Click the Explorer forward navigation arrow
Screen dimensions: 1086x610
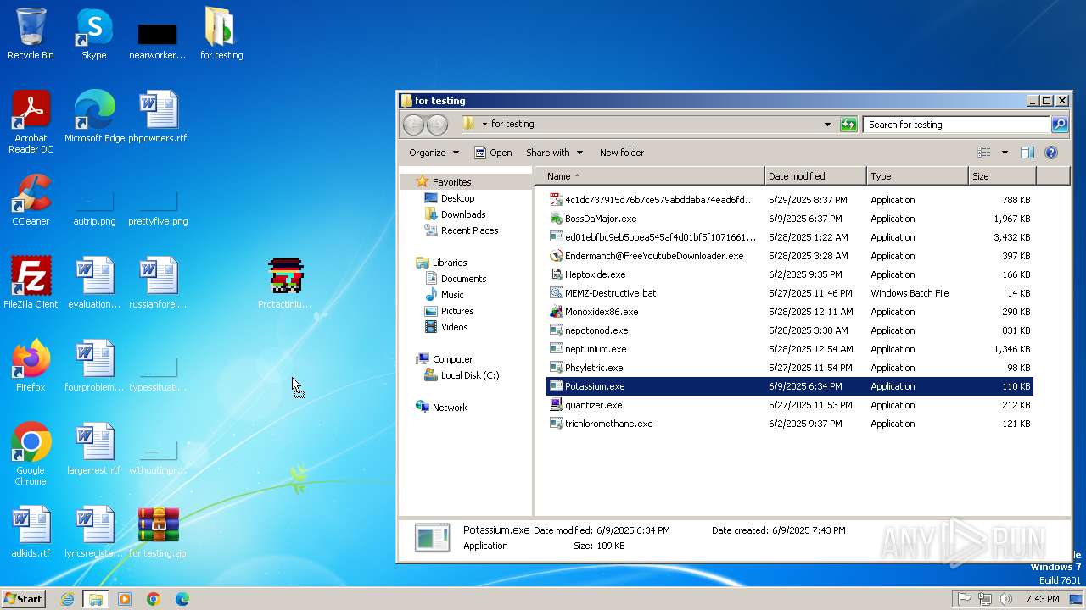437,125
